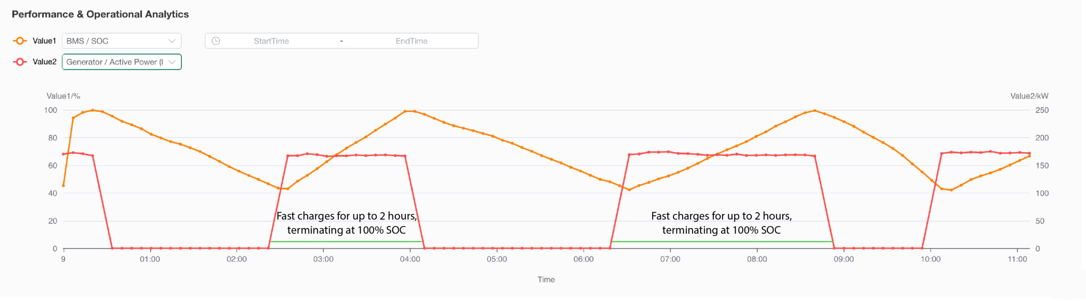Screen dimensions: 1086x302
Task: Click the orange Value1 legend marker icon
Action: coord(20,41)
